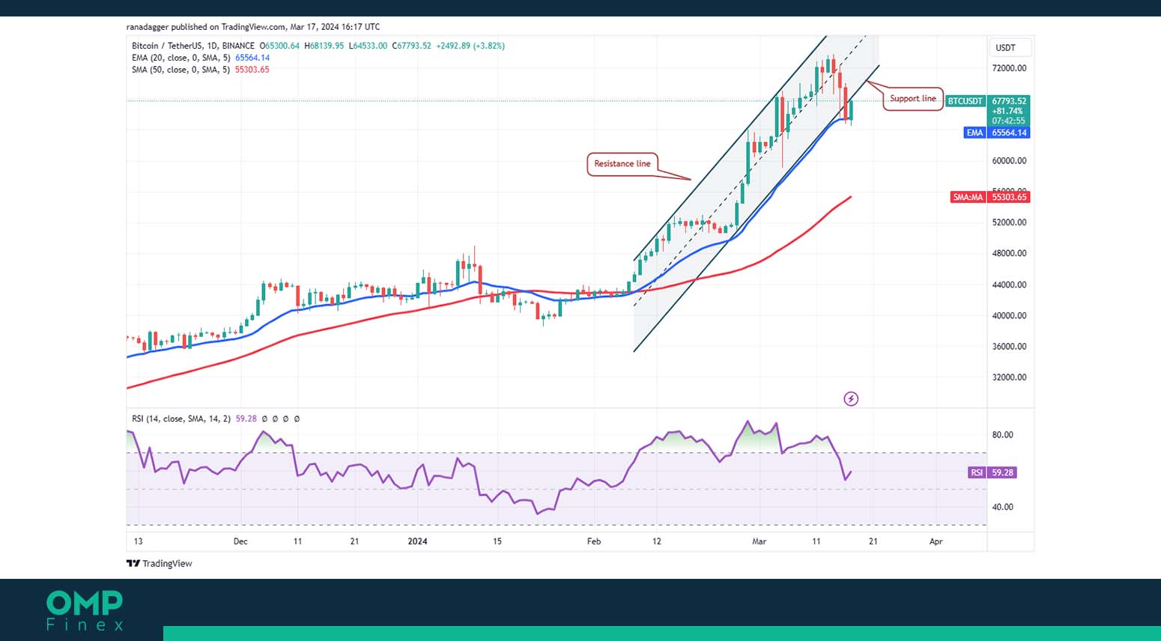Click the low value L64533.00 in header

[x=368, y=46]
